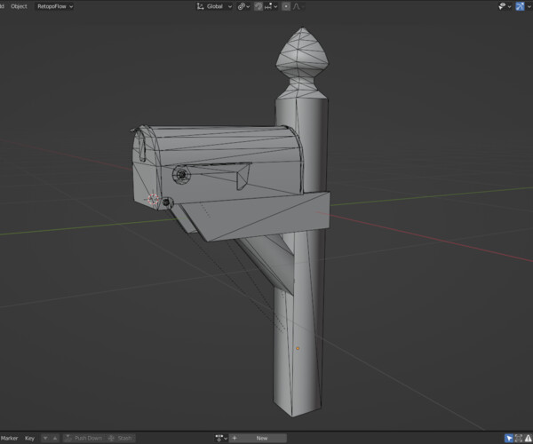Toggle the show errors warning icon
Screen dimensions: 533x444
pyautogui.click(x=529, y=438)
